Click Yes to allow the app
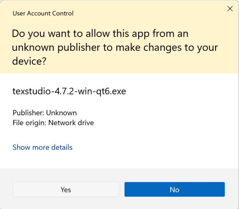This screenshot has height=209, width=239. pos(66,190)
